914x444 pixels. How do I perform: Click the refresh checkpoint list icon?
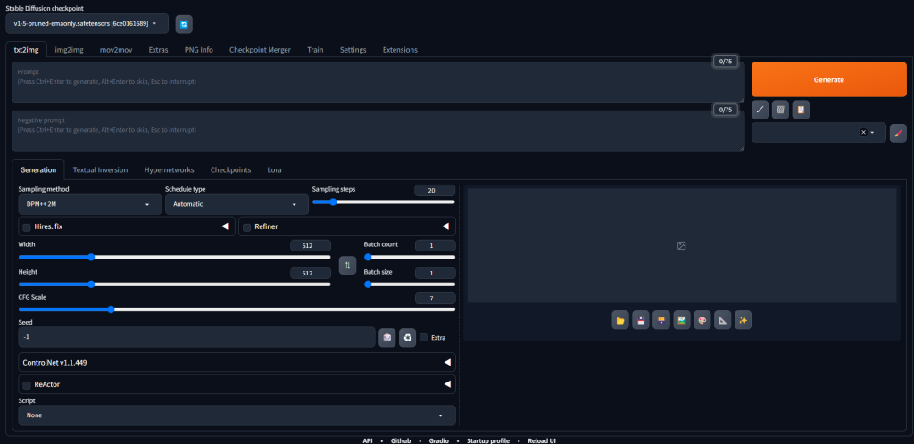[183, 24]
